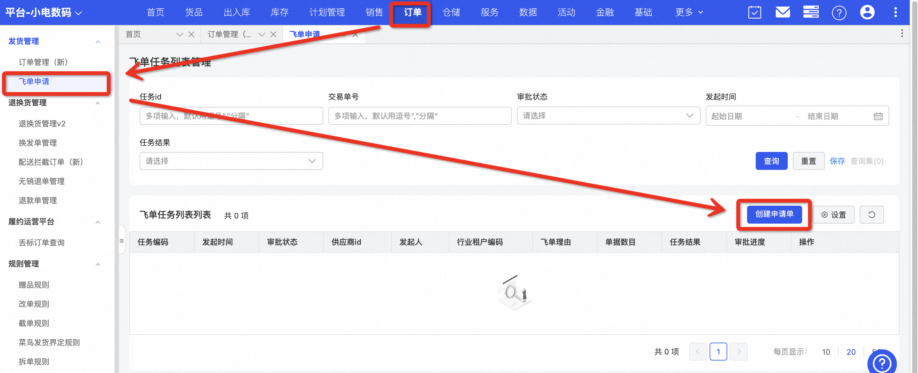Open the tab bar more-options dots
Image resolution: width=918 pixels, height=373 pixels.
(x=902, y=34)
